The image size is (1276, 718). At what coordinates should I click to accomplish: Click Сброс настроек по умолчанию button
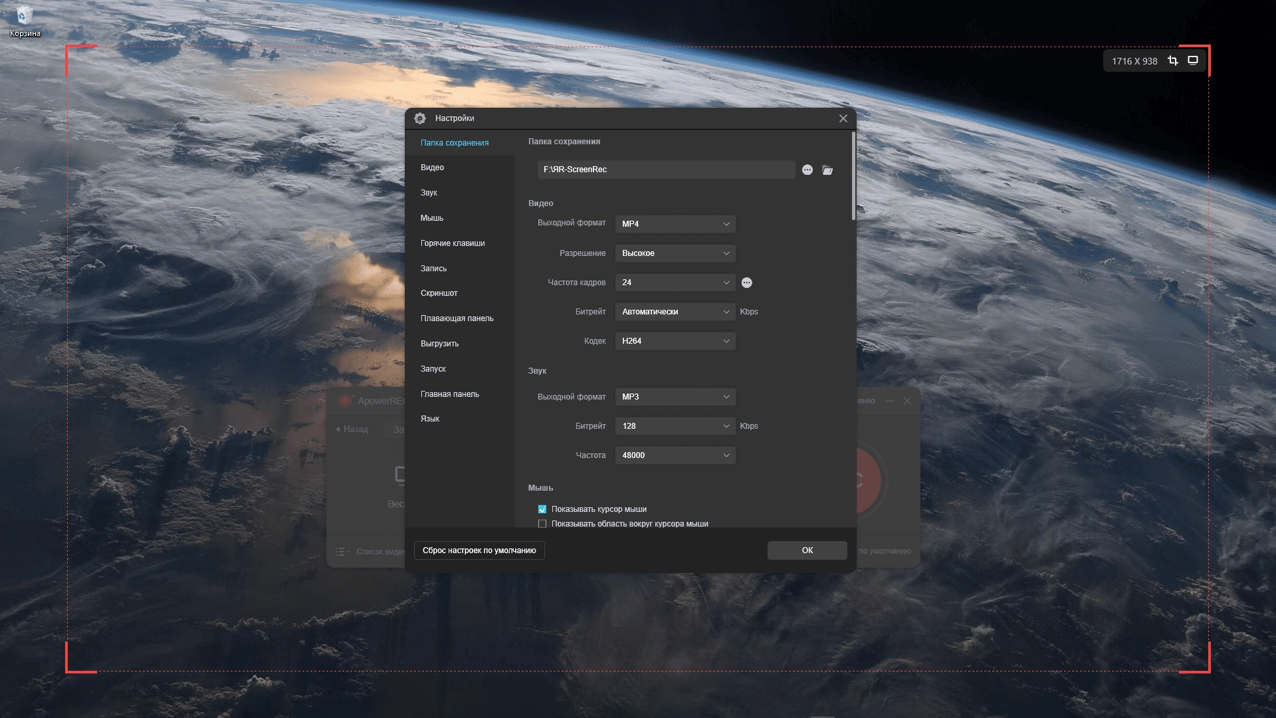479,550
